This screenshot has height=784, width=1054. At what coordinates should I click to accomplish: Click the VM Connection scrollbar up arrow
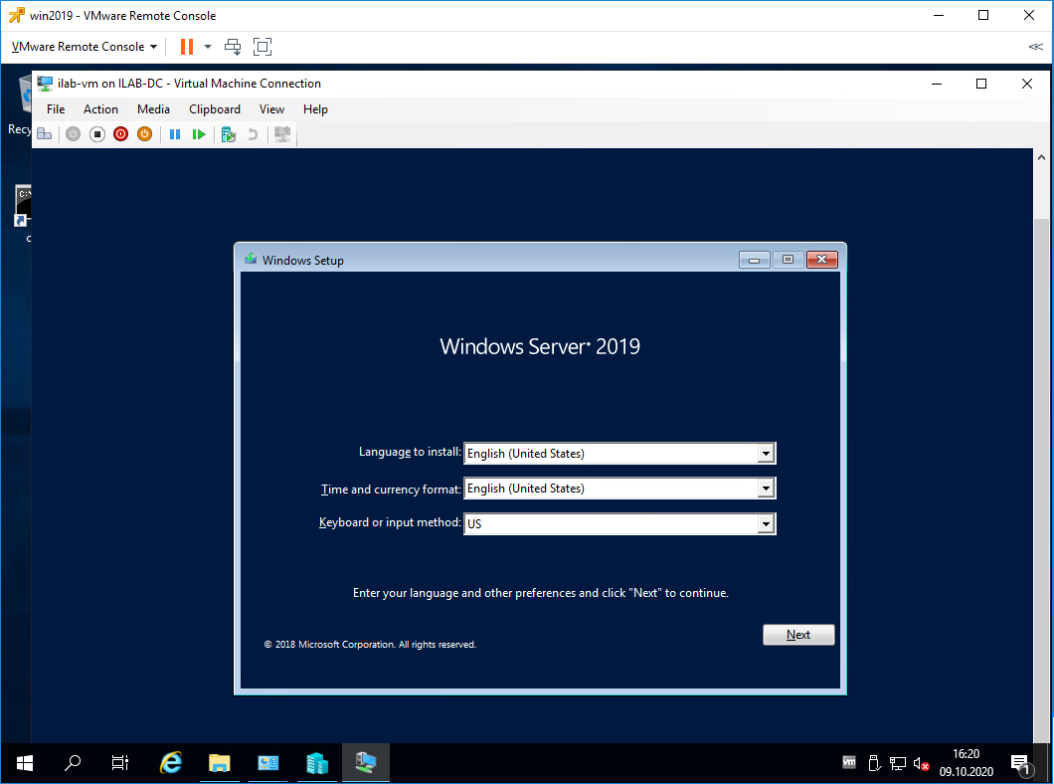coord(1041,157)
